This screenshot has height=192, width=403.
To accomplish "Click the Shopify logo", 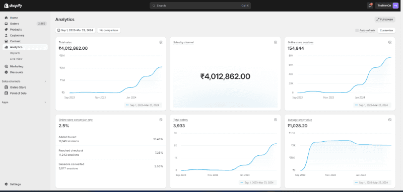I will coord(13,6).
